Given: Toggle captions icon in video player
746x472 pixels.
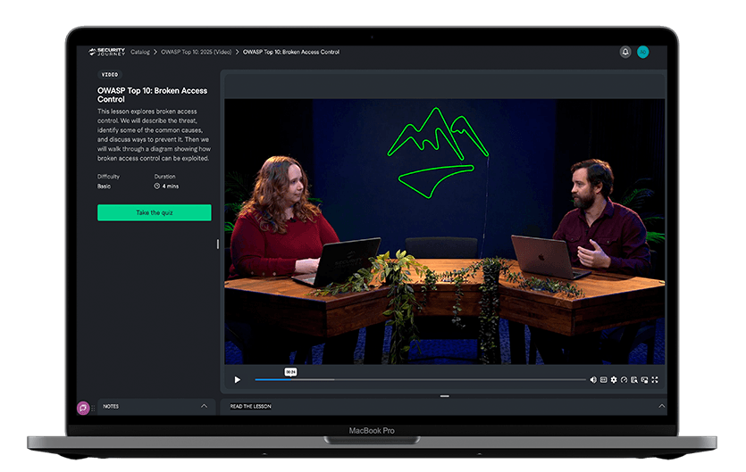Looking at the screenshot, I should coord(603,380).
